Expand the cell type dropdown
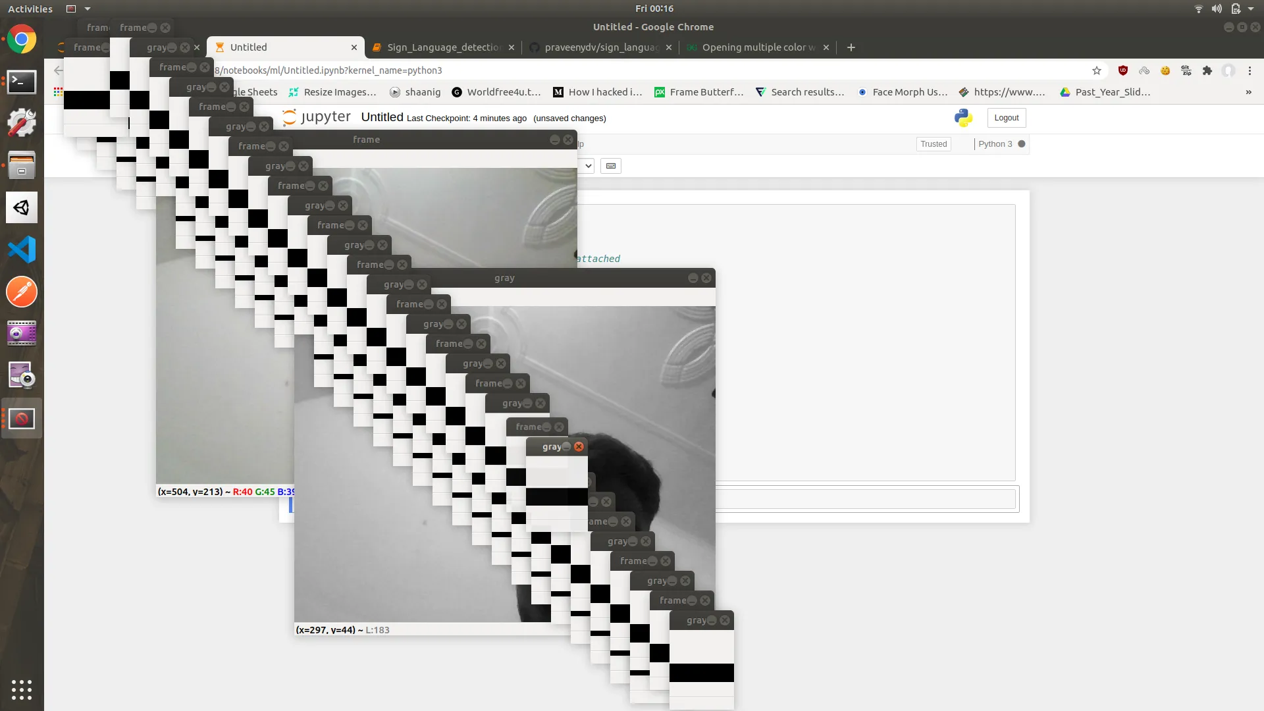 [588, 166]
